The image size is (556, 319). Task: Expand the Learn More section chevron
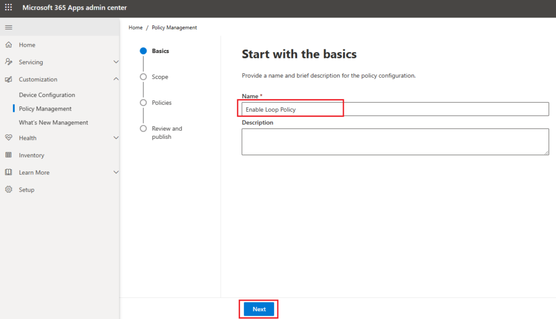click(115, 172)
